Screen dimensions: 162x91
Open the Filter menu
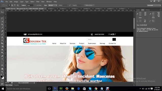click(38, 2)
